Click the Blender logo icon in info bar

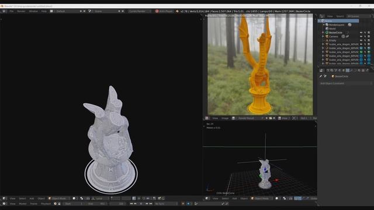coord(177,11)
